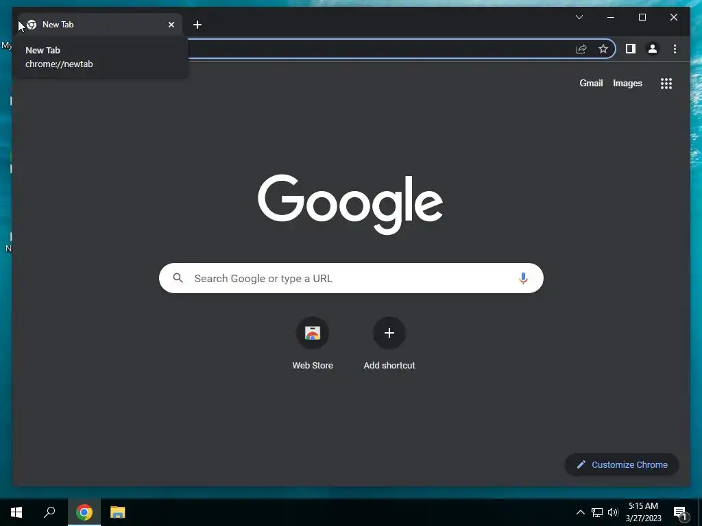
Task: Open the taskbar clock showing 5:15 AM
Action: tap(643, 512)
